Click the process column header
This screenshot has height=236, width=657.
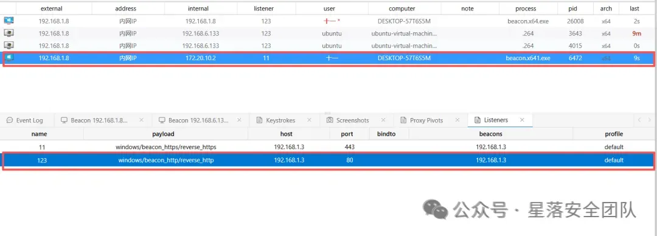[x=526, y=9]
